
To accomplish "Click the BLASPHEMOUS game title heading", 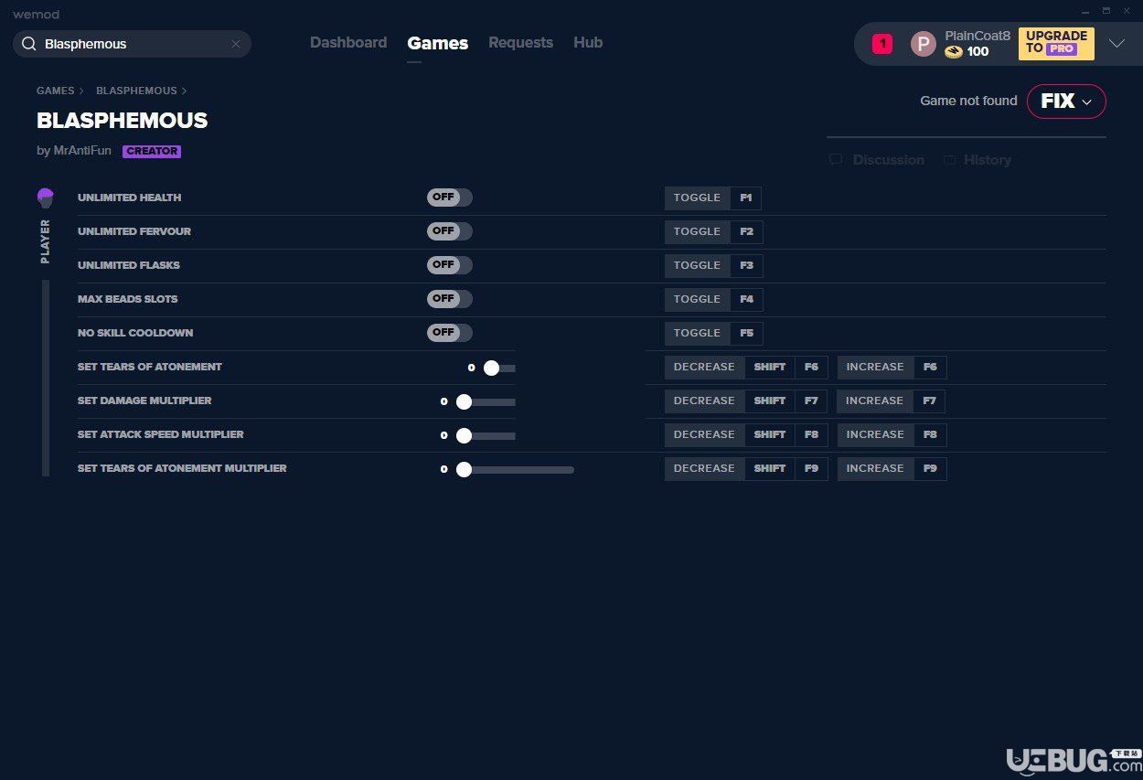I will click(x=123, y=121).
